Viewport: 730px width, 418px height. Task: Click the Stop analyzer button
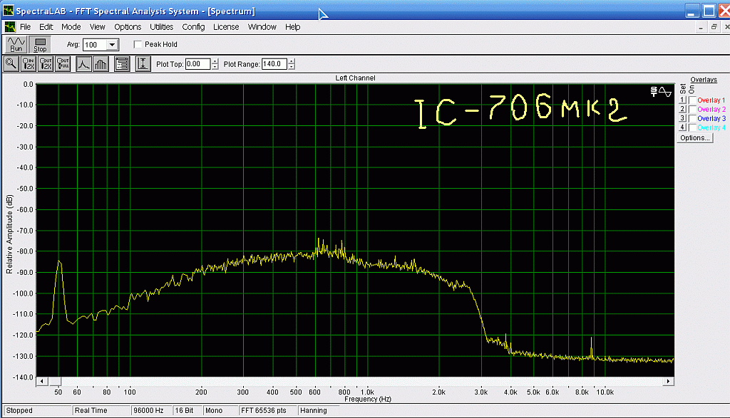[x=40, y=45]
